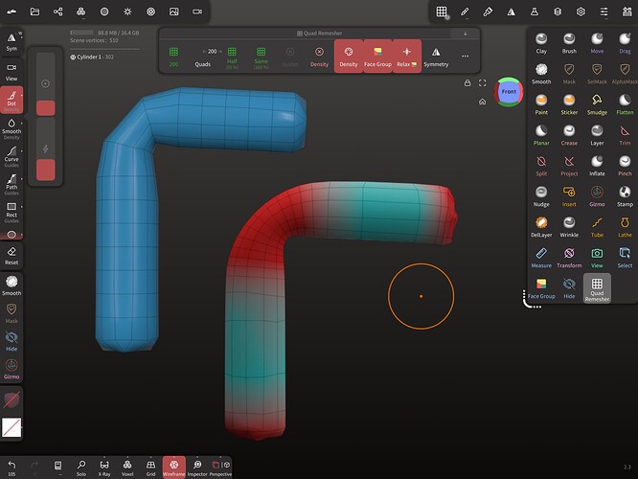Select the Brush tool in the tools grid
The height and width of the screenshot is (479, 638).
point(569,43)
